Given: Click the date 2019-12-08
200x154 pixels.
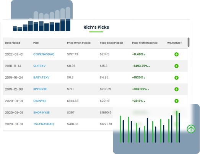Looking at the screenshot, I should (x=14, y=89).
